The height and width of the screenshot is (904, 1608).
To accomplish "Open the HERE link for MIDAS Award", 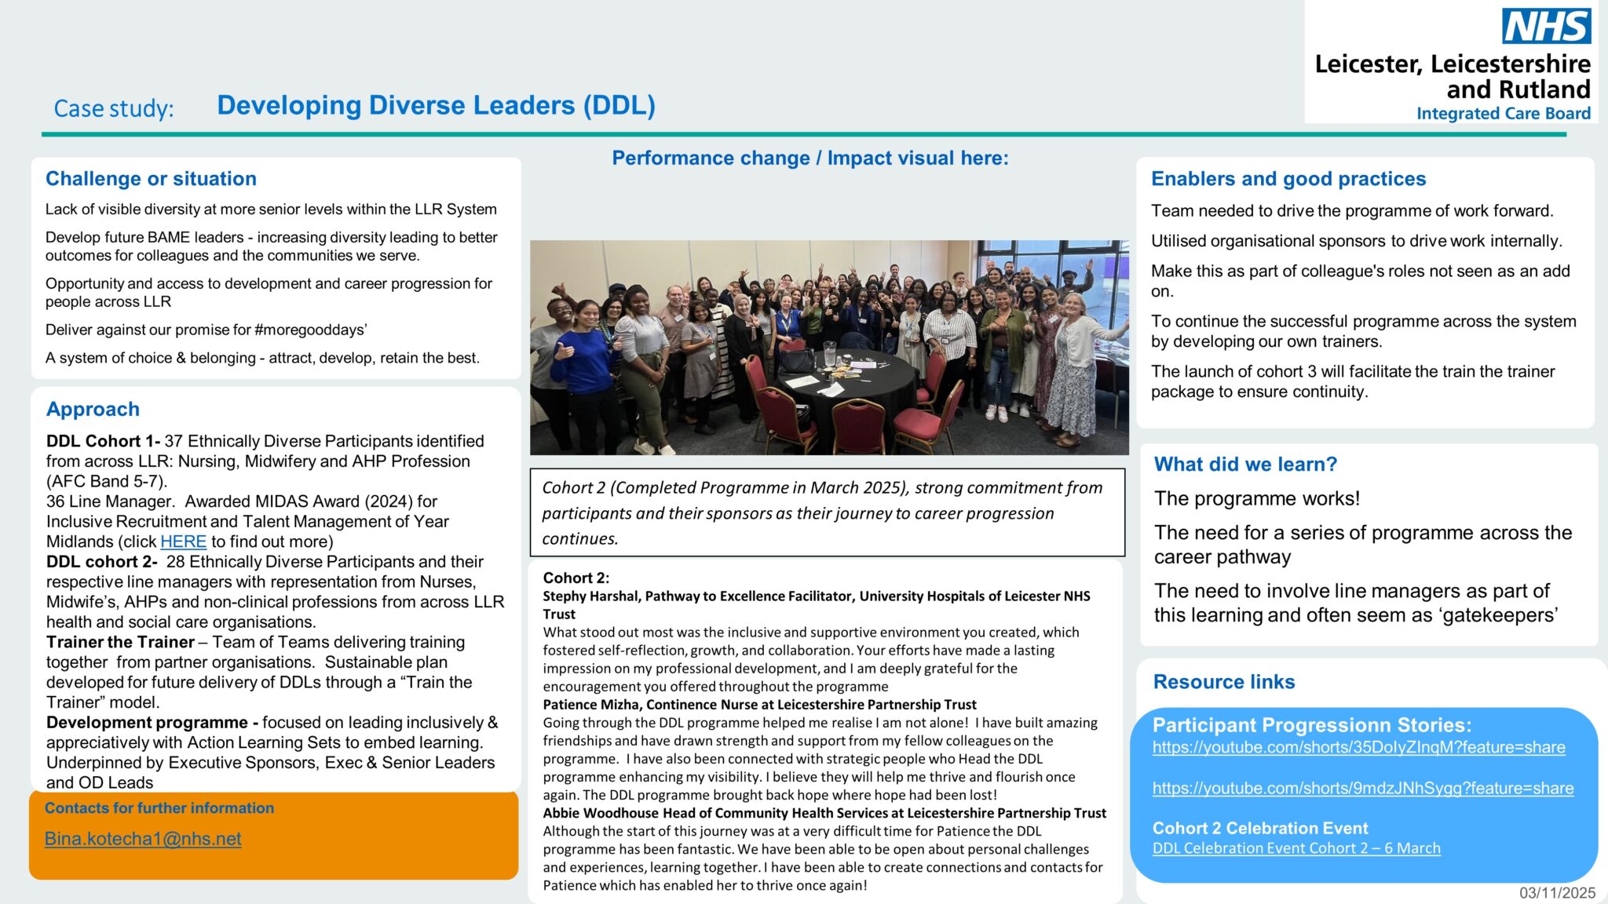I will (x=183, y=541).
